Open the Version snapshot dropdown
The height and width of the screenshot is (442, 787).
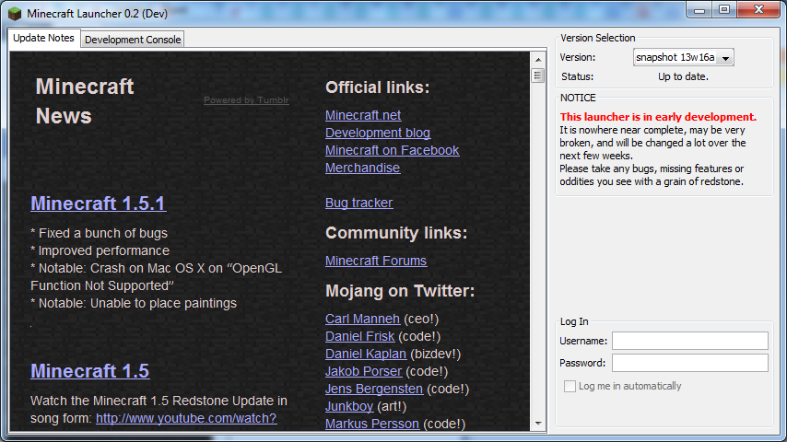pos(725,58)
